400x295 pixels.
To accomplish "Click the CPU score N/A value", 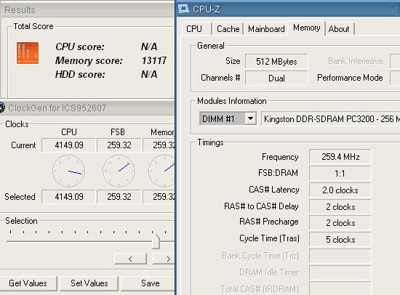I will point(149,47).
